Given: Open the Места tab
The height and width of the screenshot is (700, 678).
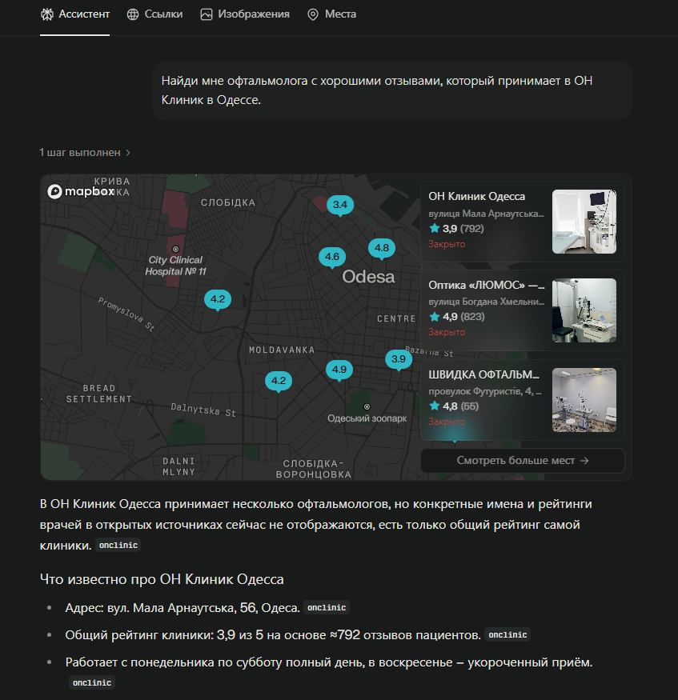Looking at the screenshot, I should pyautogui.click(x=331, y=14).
